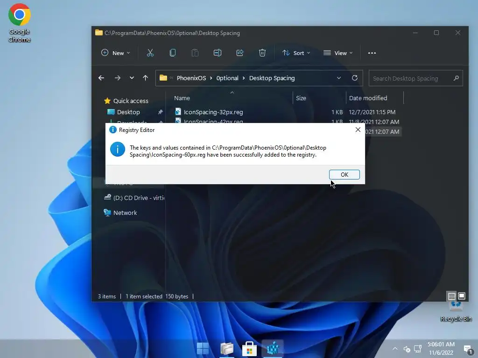Open Google Chrome desktop shortcut
Viewport: 478px width, 358px height.
[x=19, y=23]
